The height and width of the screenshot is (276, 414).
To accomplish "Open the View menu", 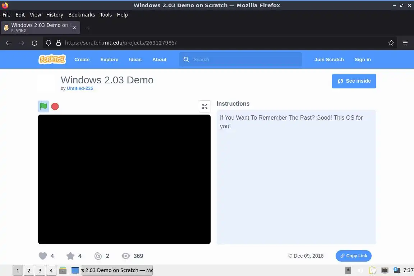I will (35, 15).
